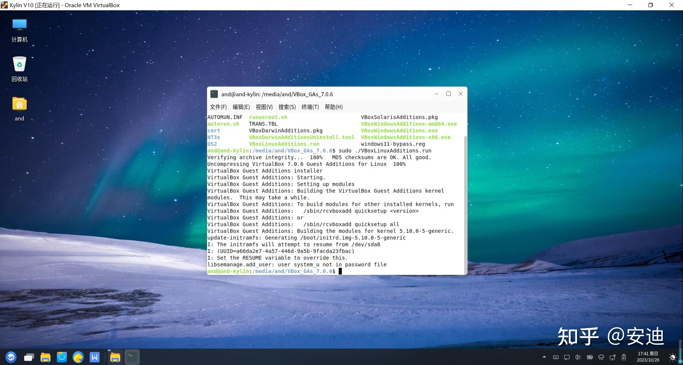683x365 pixels.
Task: Launch the WPS Office app from taskbar
Action: coord(94,357)
